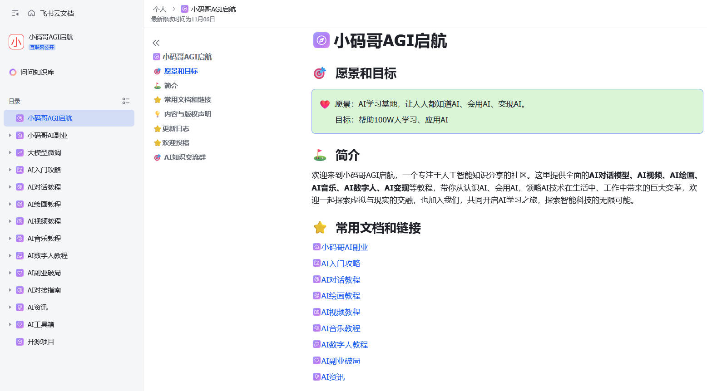The width and height of the screenshot is (707, 391).
Task: Expand the AI工具箱 tree node arrow
Action: click(x=10, y=324)
